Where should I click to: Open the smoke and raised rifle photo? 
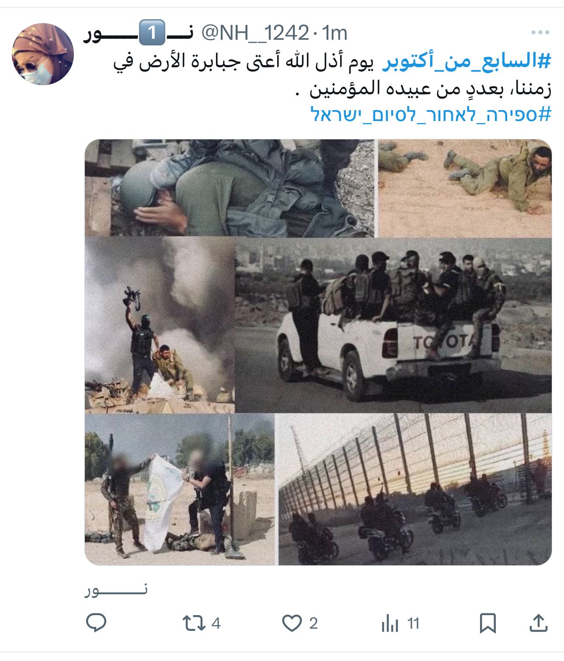(x=160, y=325)
